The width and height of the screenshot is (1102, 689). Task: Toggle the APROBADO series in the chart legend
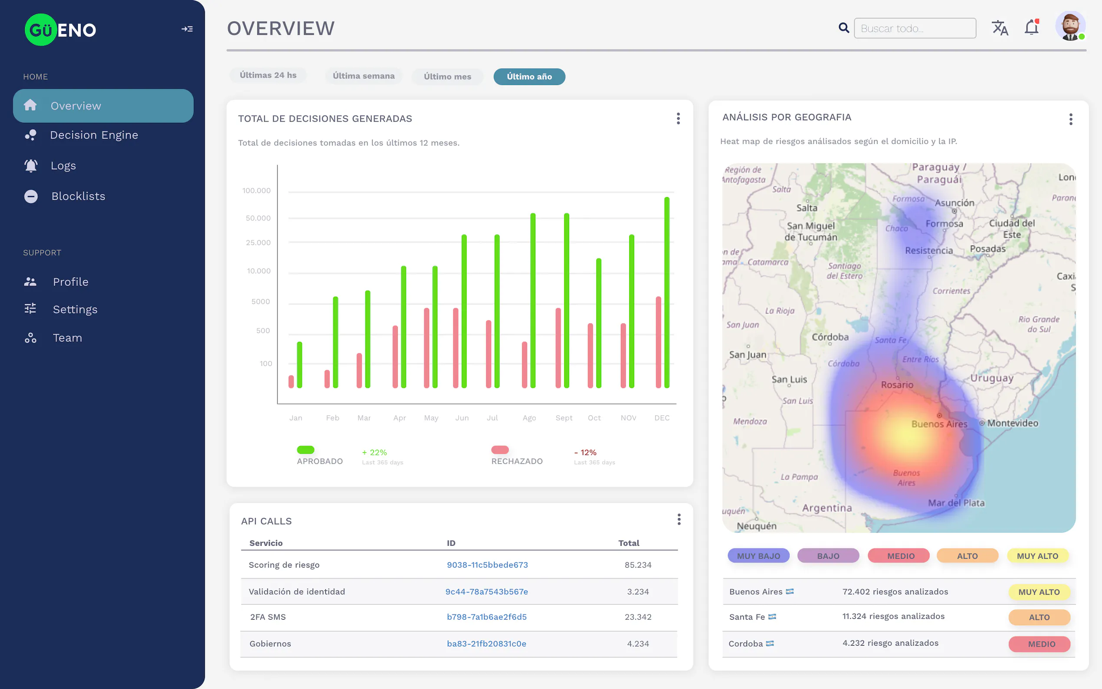(306, 450)
